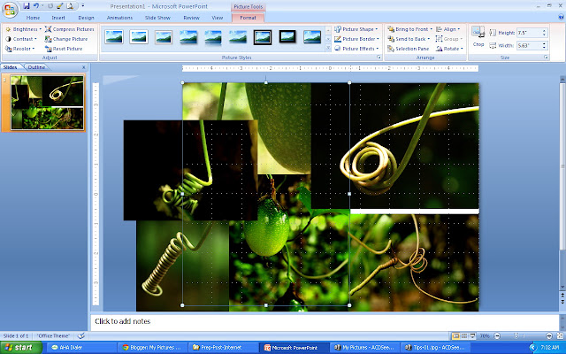This screenshot has height=354, width=566.
Task: Expand the picture styles gallery More arrow
Action: (328, 48)
